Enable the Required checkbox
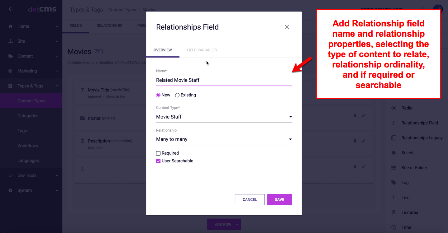Screen dimensions: 448x233 click(158, 153)
